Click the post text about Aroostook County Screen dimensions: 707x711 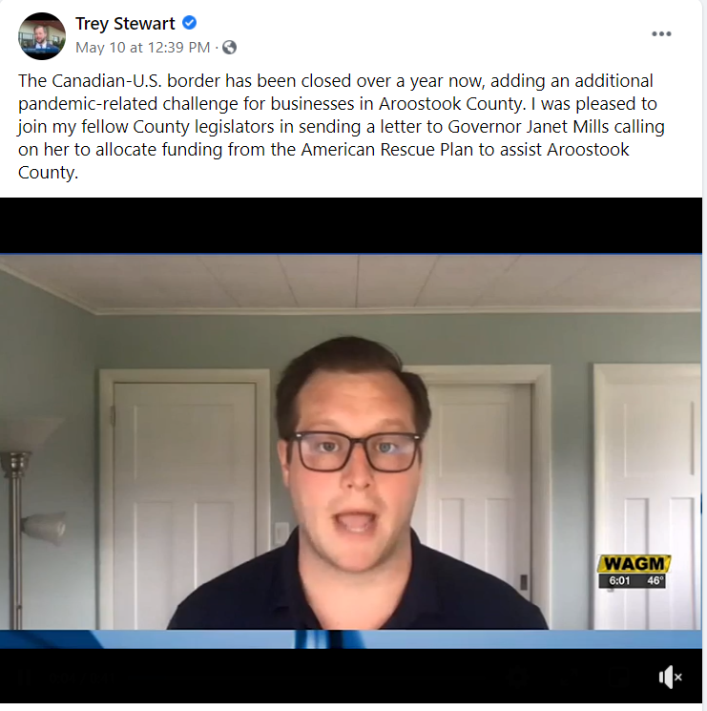point(341,127)
